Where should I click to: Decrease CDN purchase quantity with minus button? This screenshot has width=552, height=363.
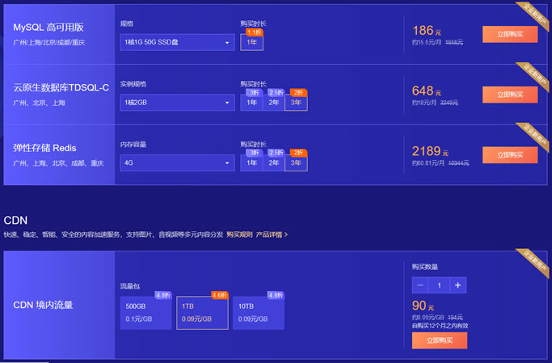pos(419,285)
